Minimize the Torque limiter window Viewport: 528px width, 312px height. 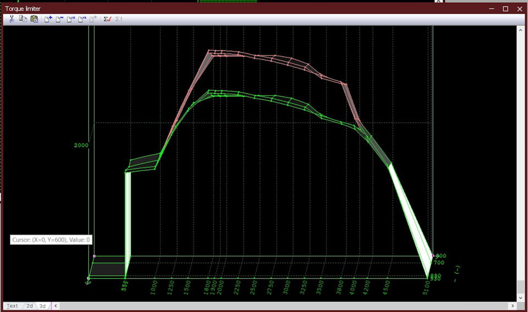[492, 9]
